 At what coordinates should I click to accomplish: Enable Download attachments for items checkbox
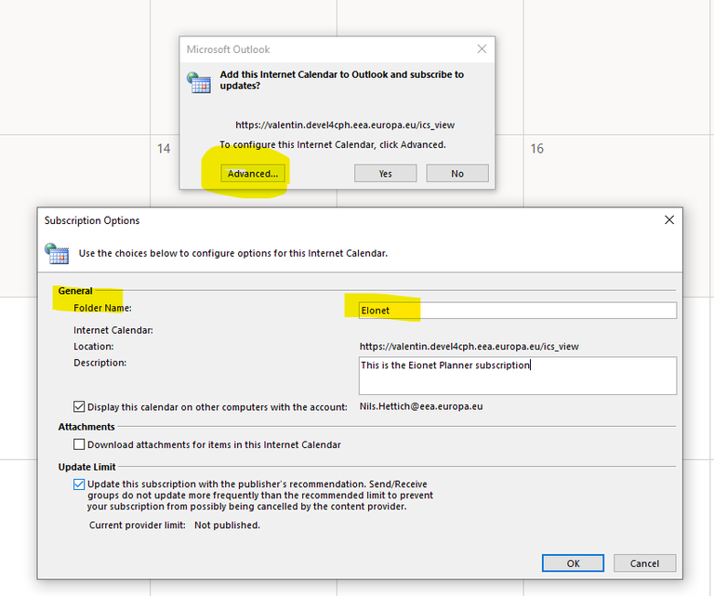pos(79,444)
